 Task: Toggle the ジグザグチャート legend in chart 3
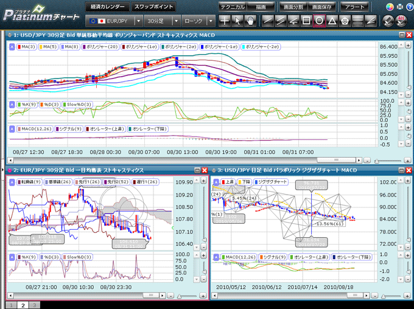click(x=272, y=181)
